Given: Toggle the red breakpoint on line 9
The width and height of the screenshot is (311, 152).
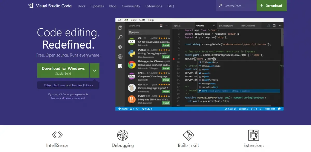Looking at the screenshot, I should (174, 59).
